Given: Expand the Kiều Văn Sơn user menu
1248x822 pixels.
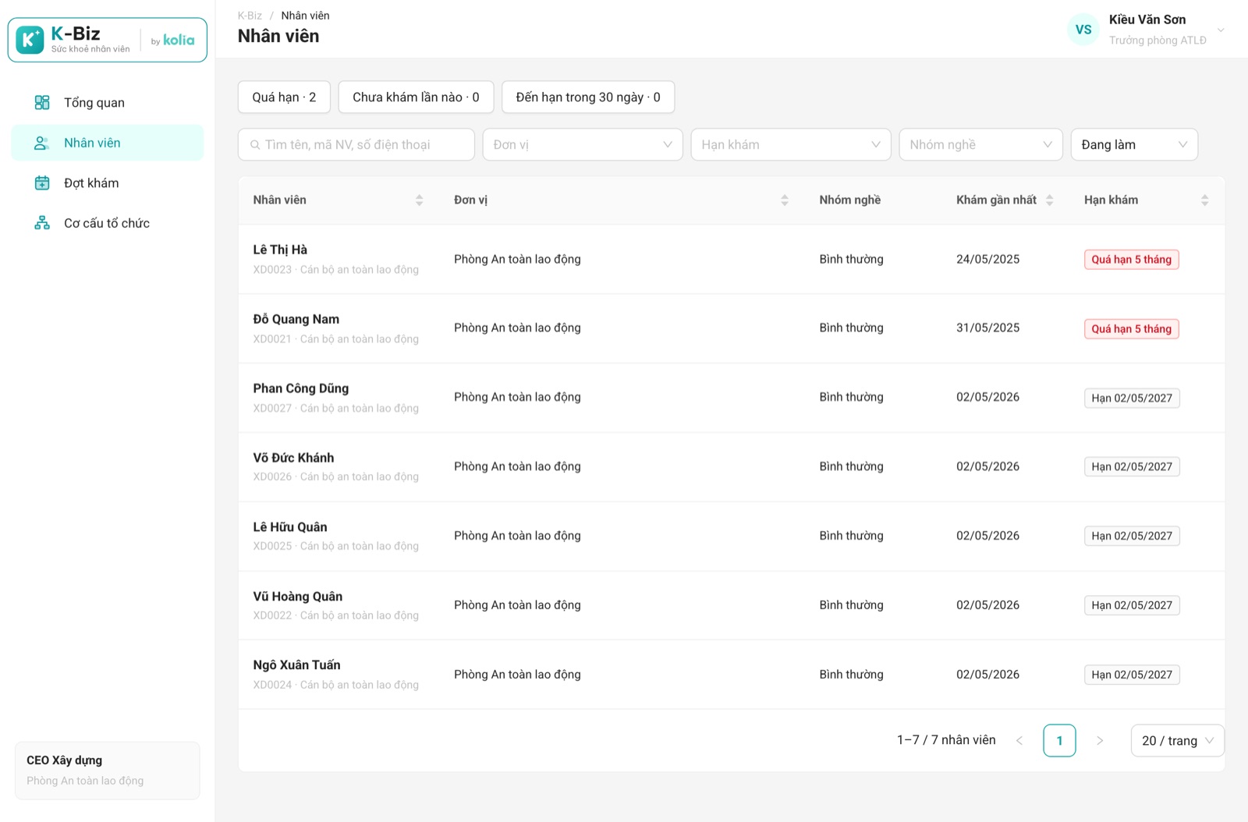Looking at the screenshot, I should point(1221,30).
